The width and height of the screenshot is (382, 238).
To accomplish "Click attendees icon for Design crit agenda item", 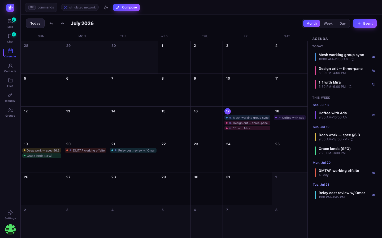I will click(373, 71).
